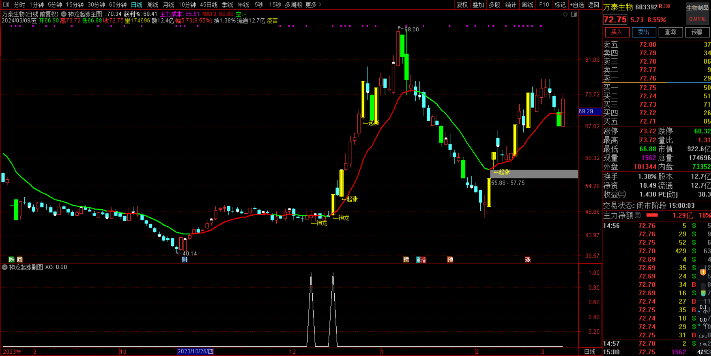Select the 10分钟 period tab

pos(187,4)
